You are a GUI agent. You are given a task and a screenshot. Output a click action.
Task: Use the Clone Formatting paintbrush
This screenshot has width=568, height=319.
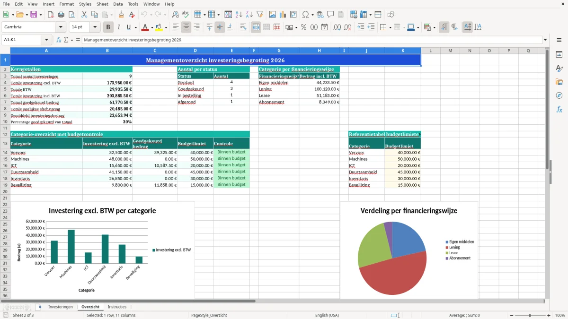pos(122,15)
